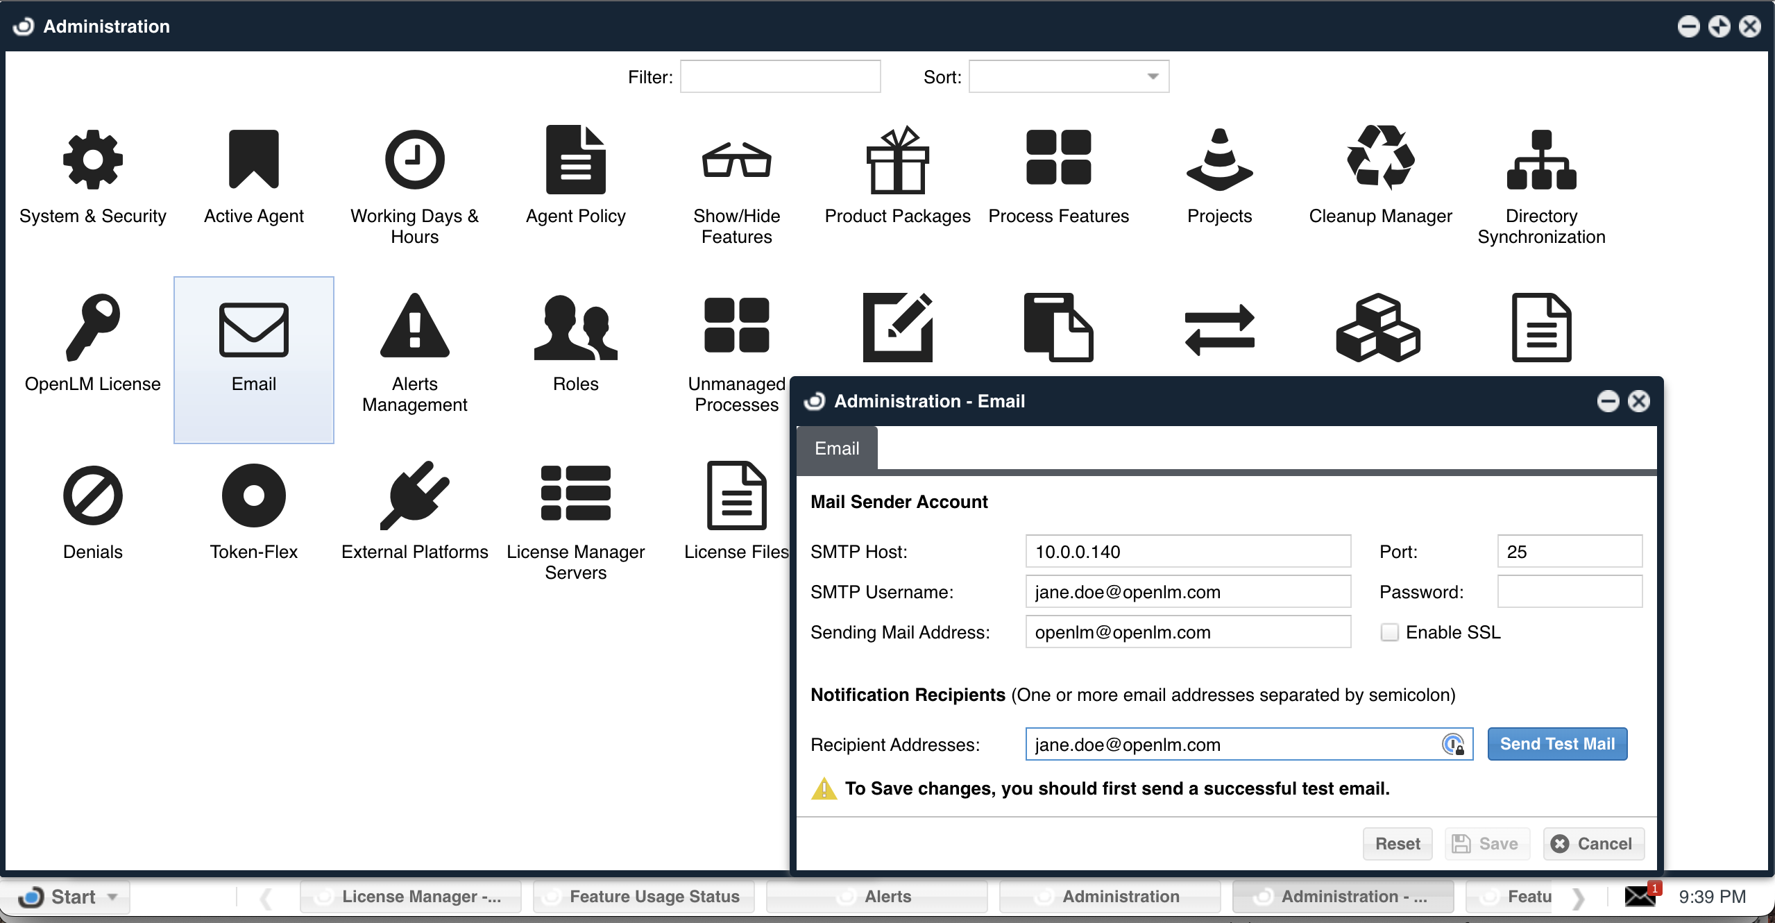Open Directory Synchronization icon
The width and height of the screenshot is (1775, 923).
pyautogui.click(x=1540, y=160)
